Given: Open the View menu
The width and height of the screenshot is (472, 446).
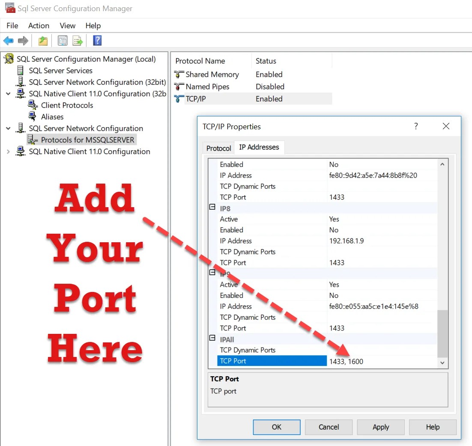Looking at the screenshot, I should click(67, 26).
